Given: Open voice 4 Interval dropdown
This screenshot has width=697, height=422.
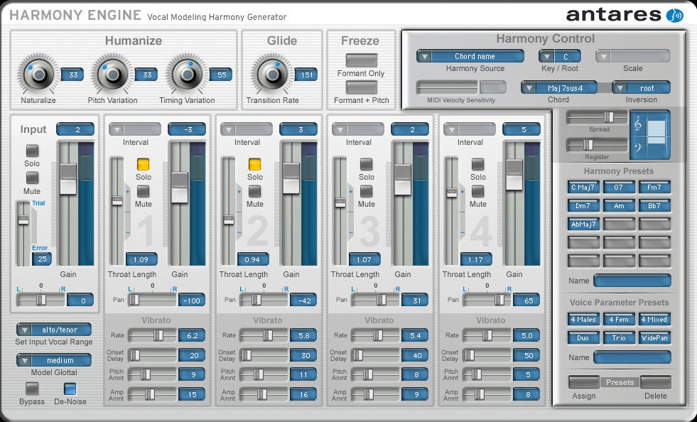Looking at the screenshot, I should (470, 129).
